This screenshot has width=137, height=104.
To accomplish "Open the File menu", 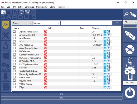I will tap(3, 7).
